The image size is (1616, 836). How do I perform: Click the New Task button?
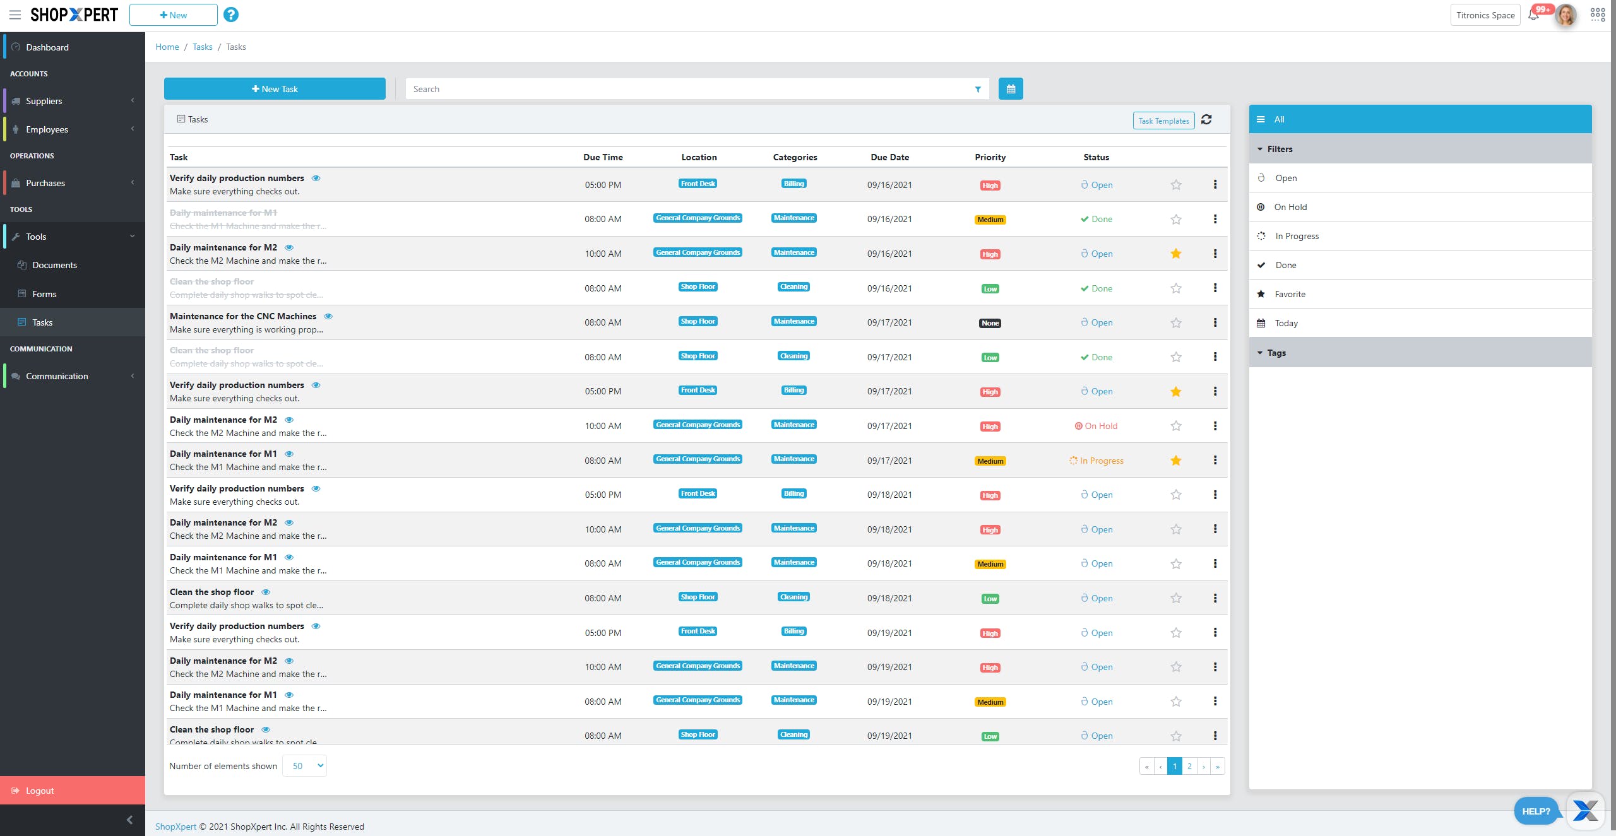click(275, 89)
